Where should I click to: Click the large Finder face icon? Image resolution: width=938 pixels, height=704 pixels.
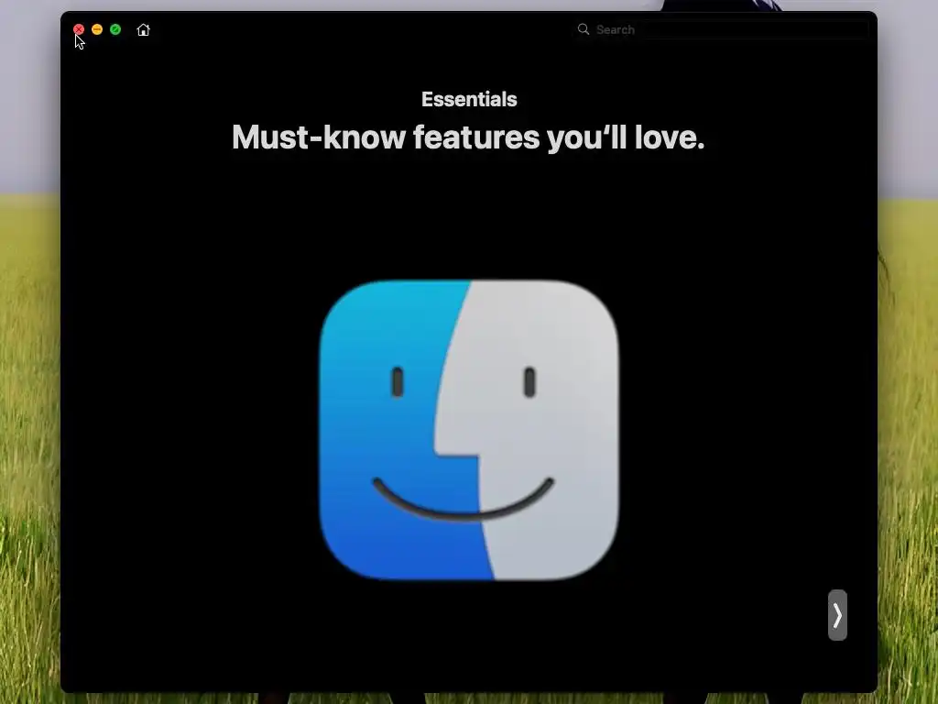click(x=470, y=430)
